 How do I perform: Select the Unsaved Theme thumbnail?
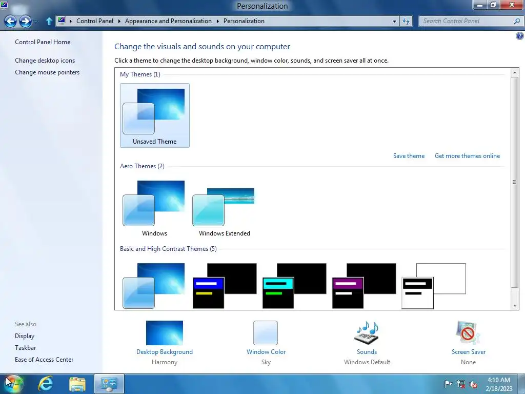pyautogui.click(x=155, y=115)
